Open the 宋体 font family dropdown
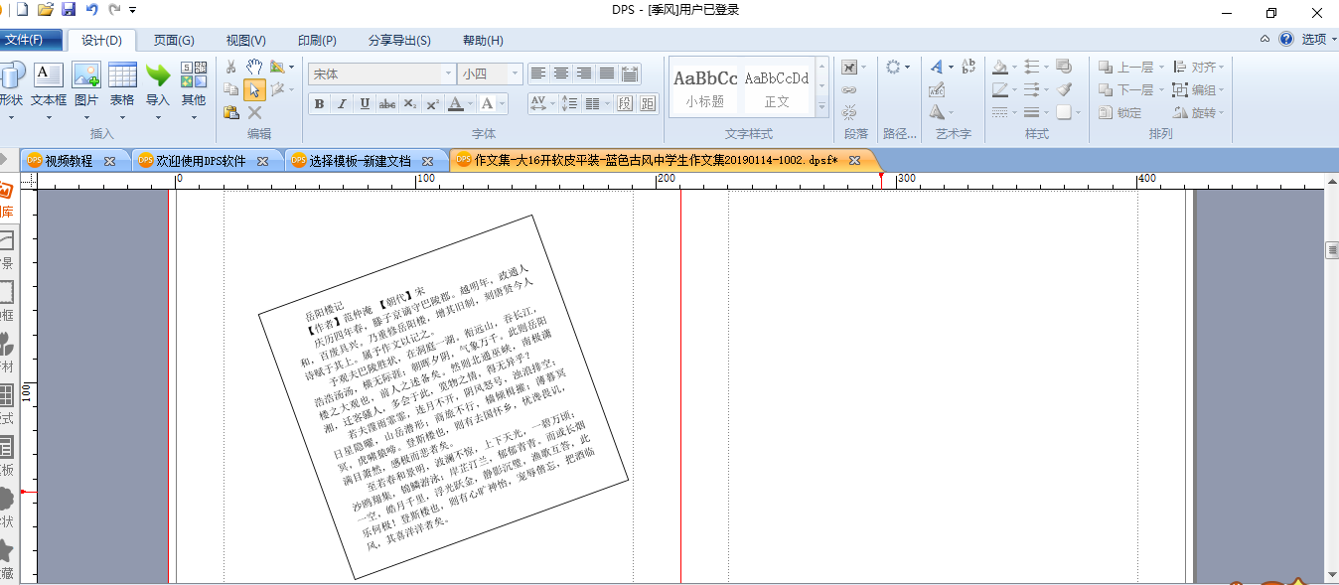 (x=448, y=74)
